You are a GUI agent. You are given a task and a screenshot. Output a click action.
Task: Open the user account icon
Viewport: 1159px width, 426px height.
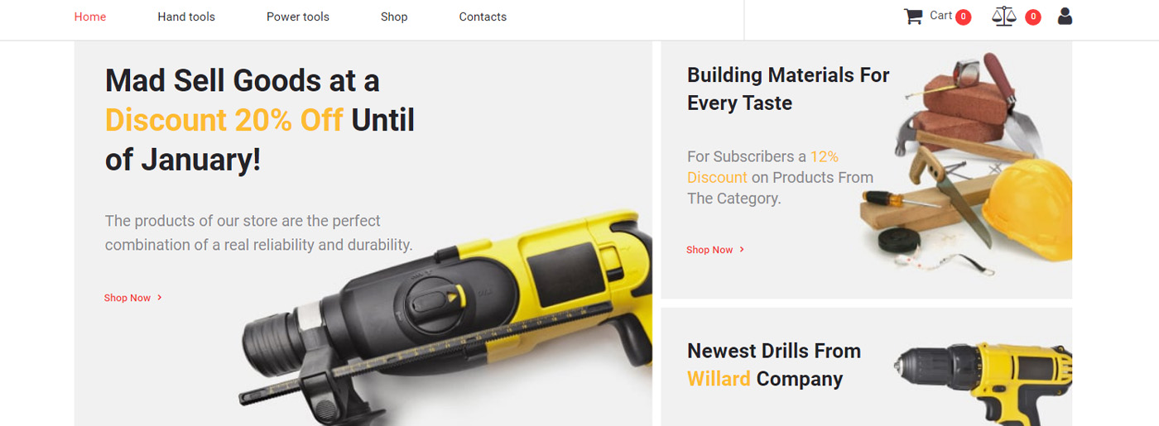(x=1065, y=16)
